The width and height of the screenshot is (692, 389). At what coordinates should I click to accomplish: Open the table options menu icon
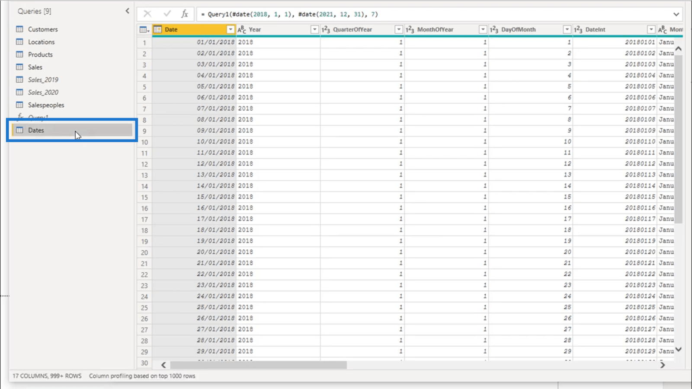(144, 29)
